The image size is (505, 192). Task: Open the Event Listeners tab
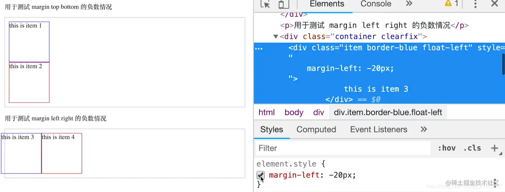378,129
